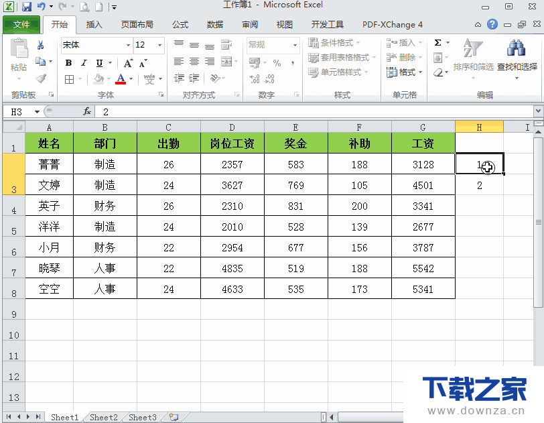Open the 单元格样式 cell styles dropdown
This screenshot has height=423, width=544.
point(338,72)
